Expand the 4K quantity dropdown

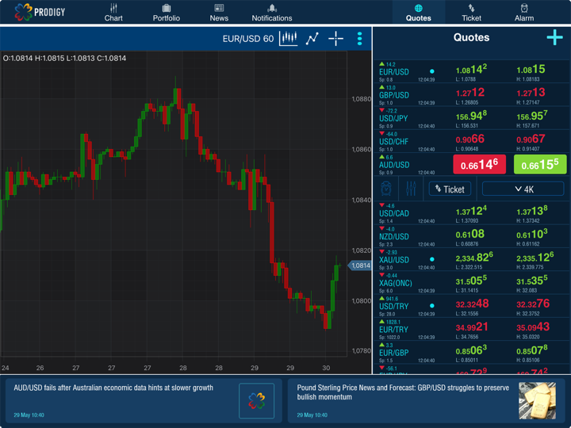(523, 189)
